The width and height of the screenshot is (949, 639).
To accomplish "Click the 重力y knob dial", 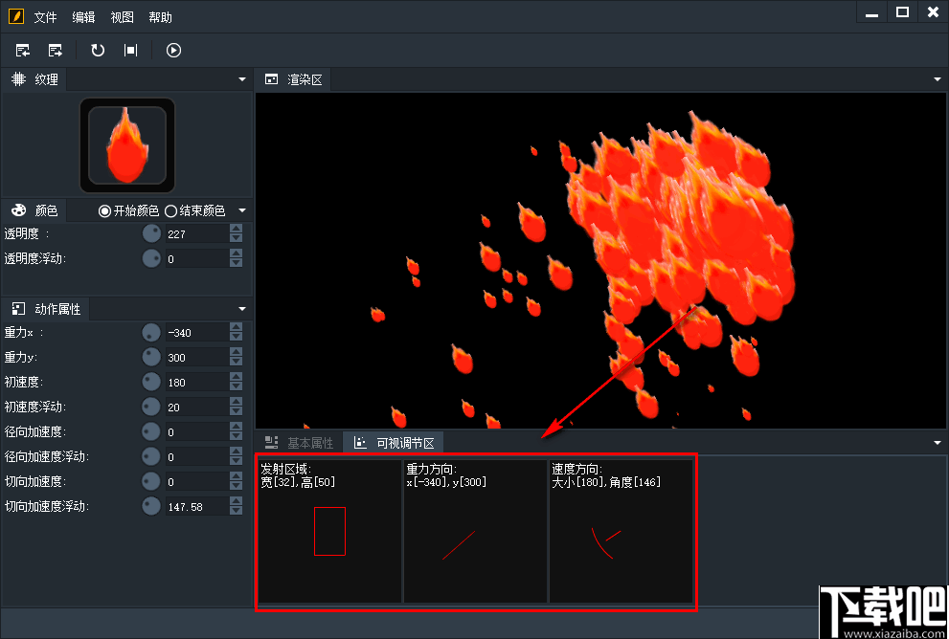I will point(151,357).
